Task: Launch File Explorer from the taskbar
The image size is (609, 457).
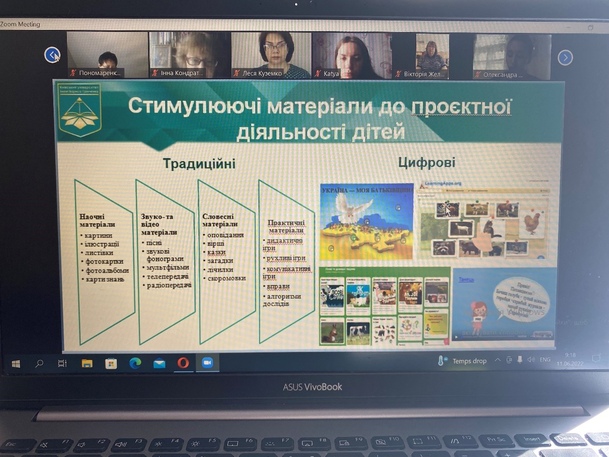Action: point(87,364)
